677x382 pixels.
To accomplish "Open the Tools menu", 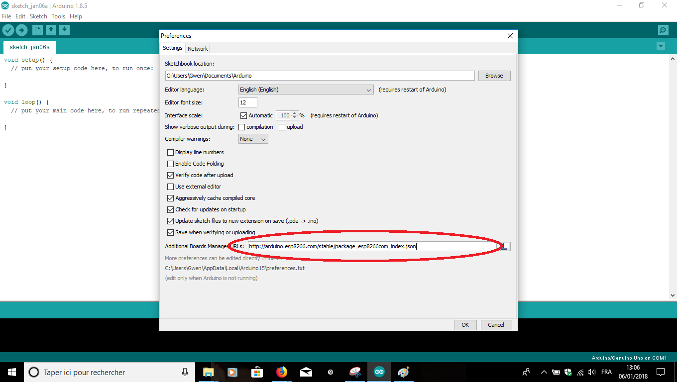I will pos(58,16).
